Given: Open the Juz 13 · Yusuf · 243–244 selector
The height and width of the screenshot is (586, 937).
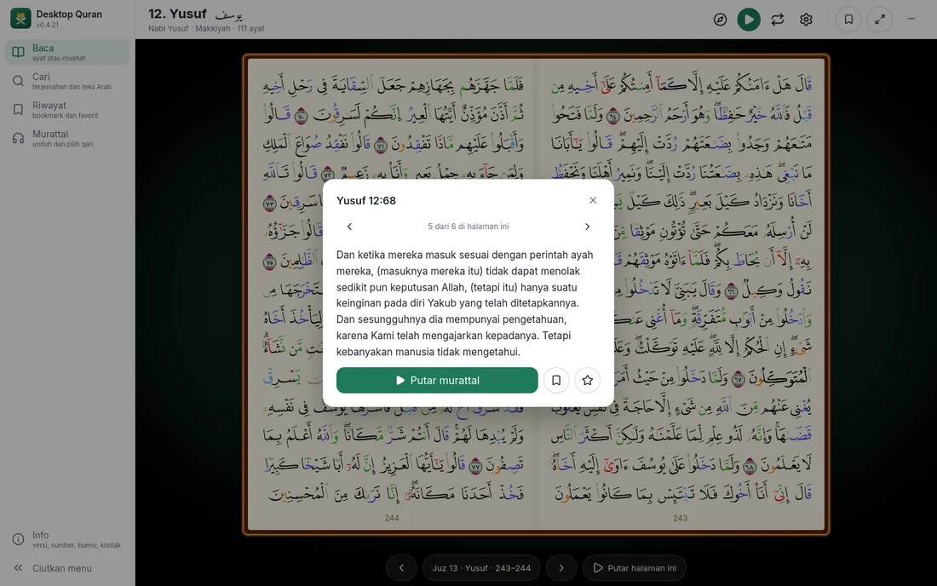Looking at the screenshot, I should tap(481, 568).
